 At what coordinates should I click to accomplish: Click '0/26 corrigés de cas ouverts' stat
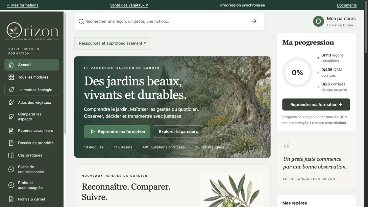point(334,87)
